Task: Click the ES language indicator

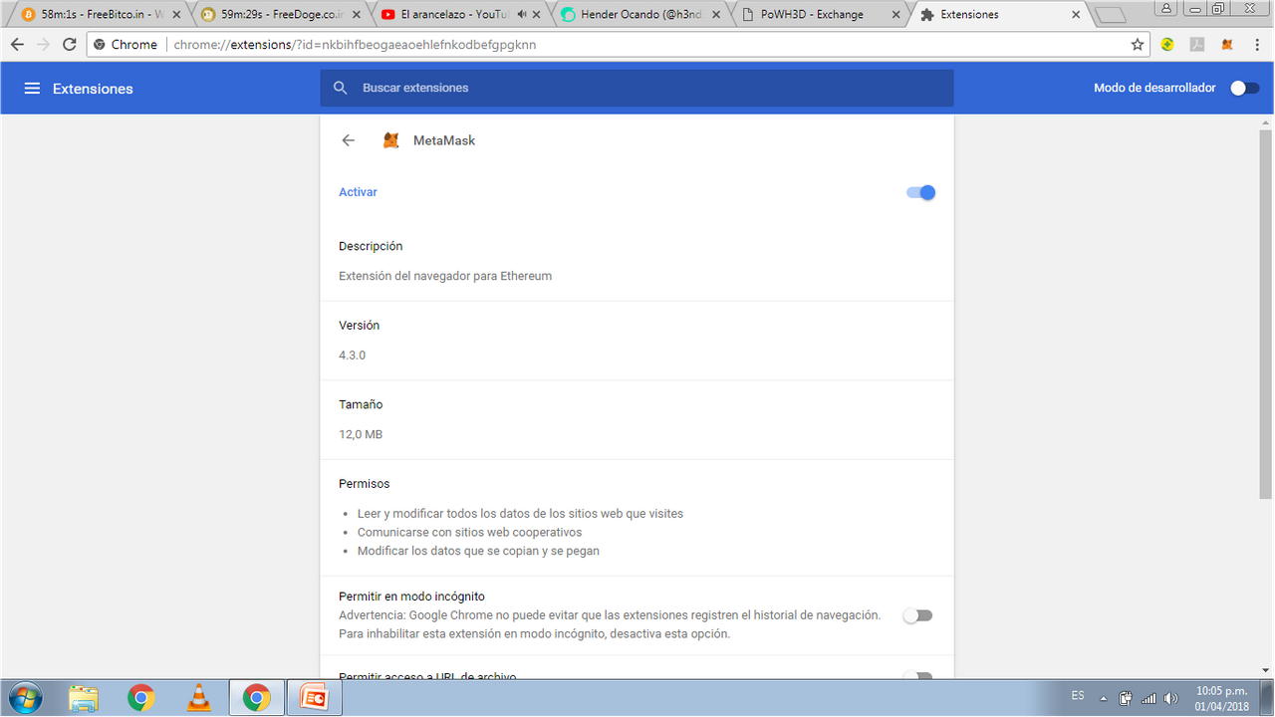Action: (1078, 695)
